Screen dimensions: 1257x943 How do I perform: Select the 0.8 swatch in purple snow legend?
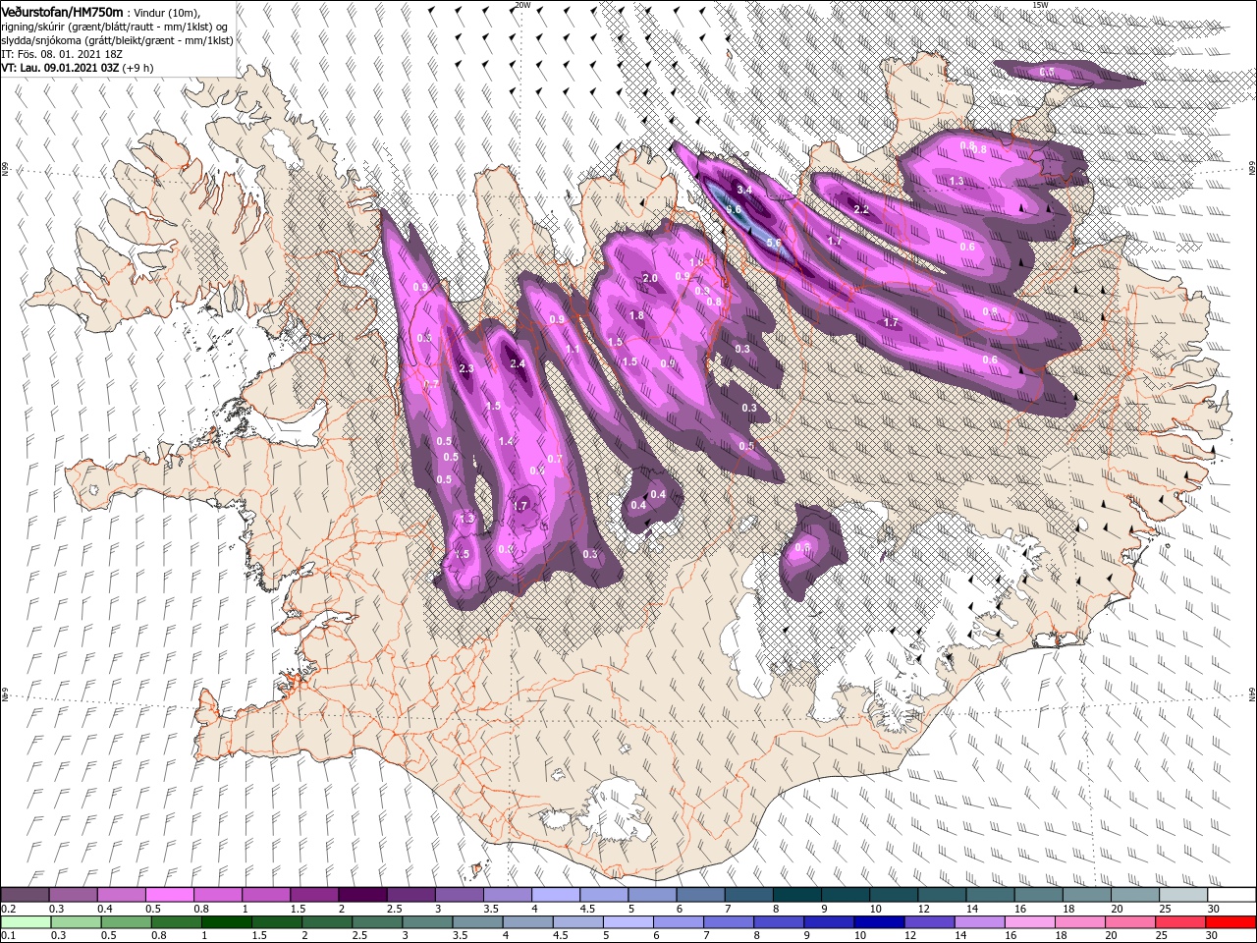[x=217, y=895]
